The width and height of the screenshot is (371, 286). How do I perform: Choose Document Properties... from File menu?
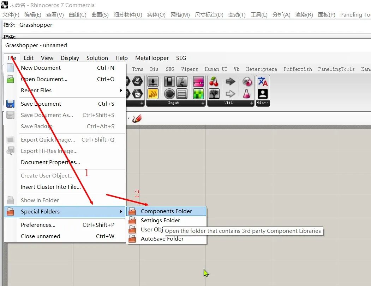click(65, 162)
